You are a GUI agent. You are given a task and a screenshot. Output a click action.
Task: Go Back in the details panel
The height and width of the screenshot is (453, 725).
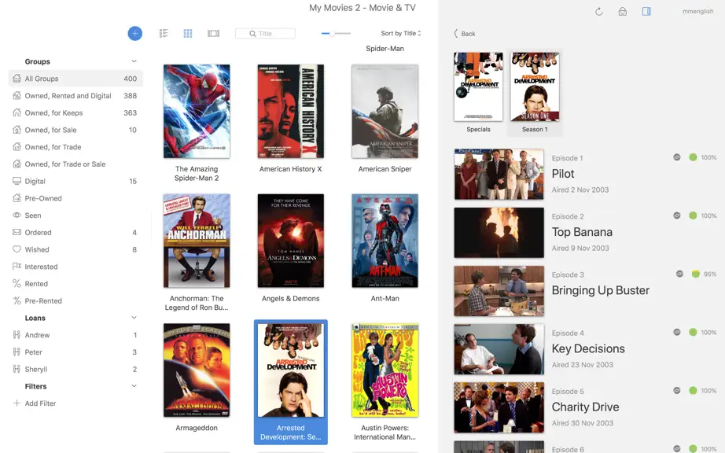point(465,33)
